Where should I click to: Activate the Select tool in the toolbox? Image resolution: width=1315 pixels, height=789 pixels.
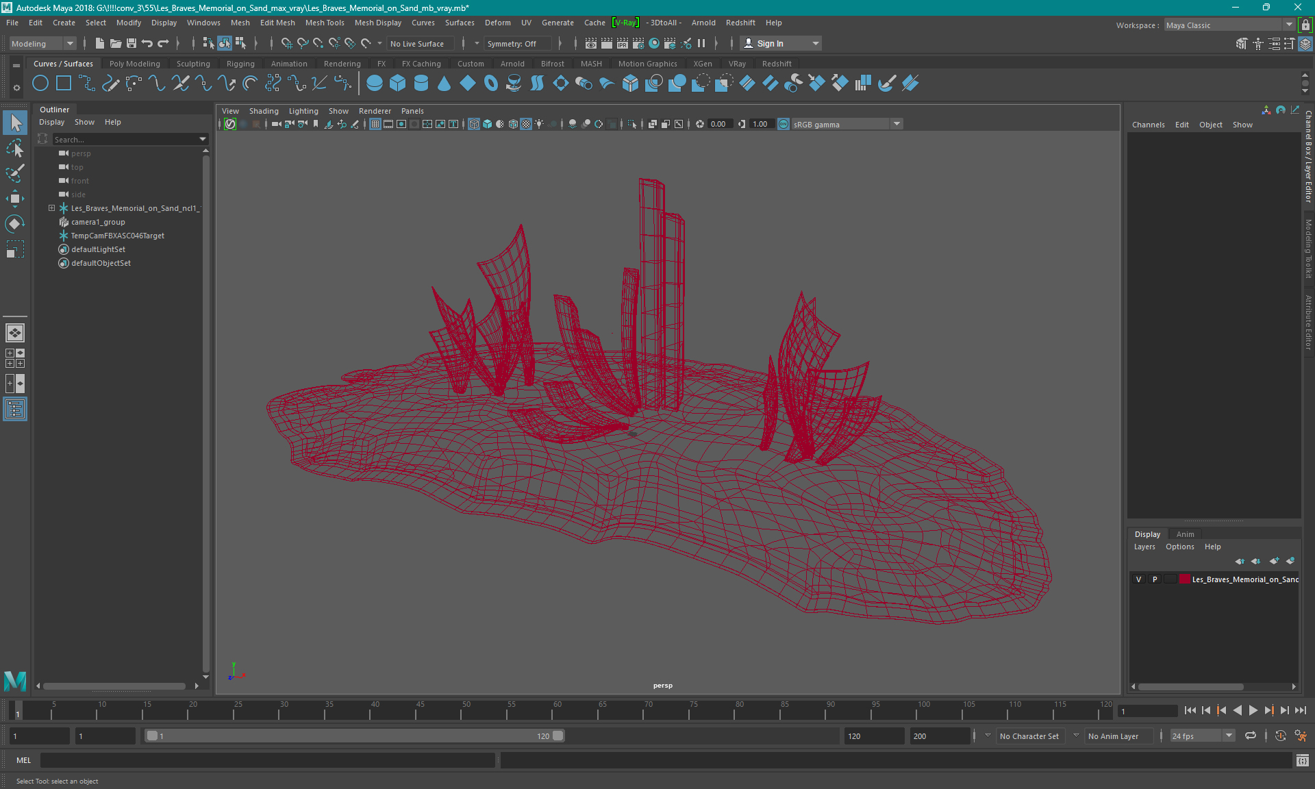click(15, 123)
